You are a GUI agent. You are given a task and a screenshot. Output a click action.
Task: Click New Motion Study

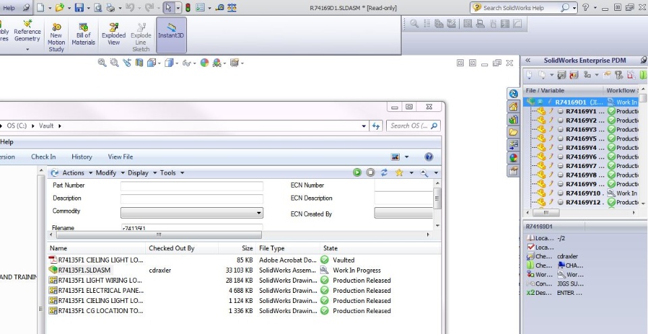[x=56, y=37]
